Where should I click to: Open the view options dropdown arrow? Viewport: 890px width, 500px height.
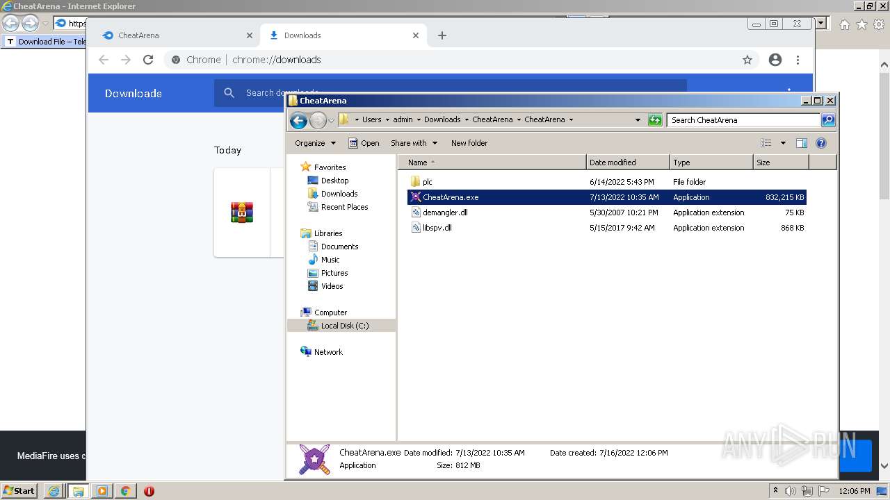click(783, 143)
